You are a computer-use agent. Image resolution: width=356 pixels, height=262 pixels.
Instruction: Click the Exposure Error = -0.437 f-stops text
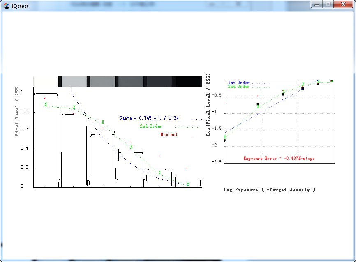[x=279, y=159]
